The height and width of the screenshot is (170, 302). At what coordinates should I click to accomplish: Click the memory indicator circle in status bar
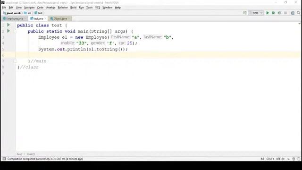[x=299, y=159]
